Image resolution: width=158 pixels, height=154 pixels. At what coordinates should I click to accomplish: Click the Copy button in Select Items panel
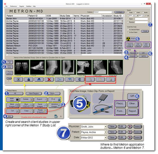[27, 111]
